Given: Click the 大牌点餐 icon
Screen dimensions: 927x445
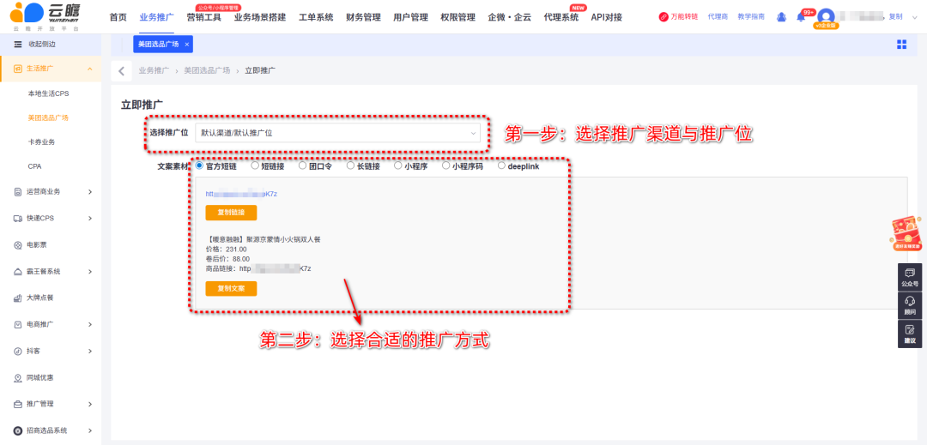Looking at the screenshot, I should click(x=18, y=298).
